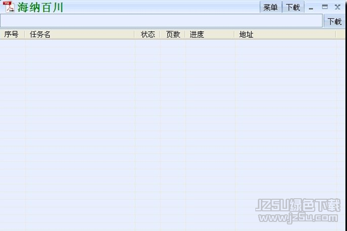Close the 海纳百川 window

(337, 7)
